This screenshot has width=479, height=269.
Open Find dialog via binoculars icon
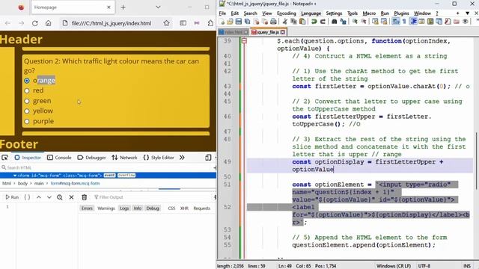(335, 22)
